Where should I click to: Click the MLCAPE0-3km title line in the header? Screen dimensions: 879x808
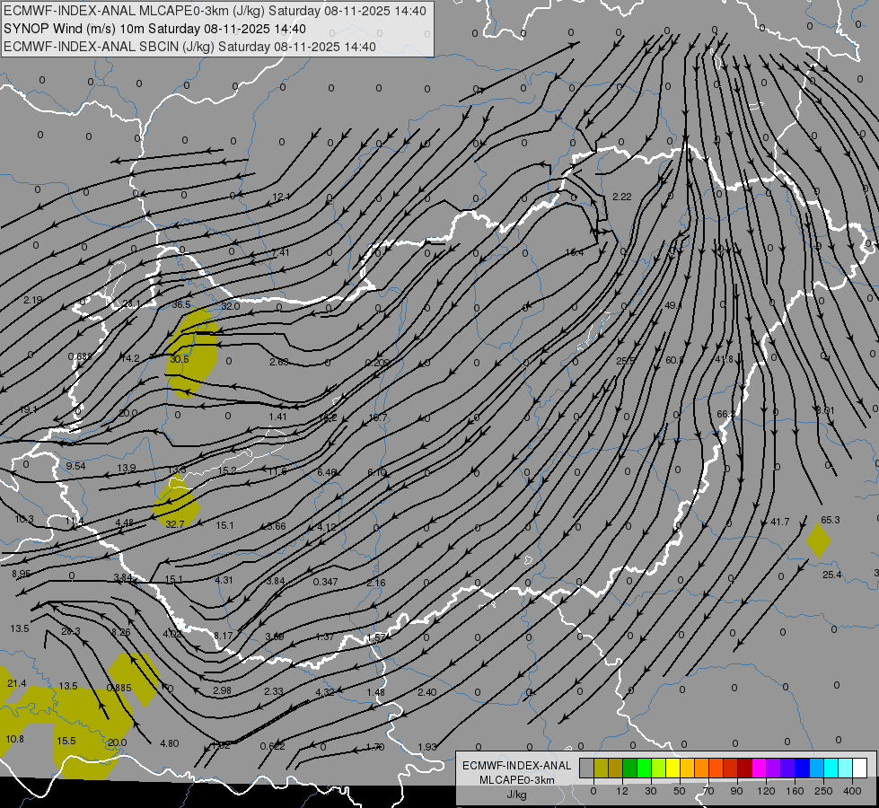215,11
